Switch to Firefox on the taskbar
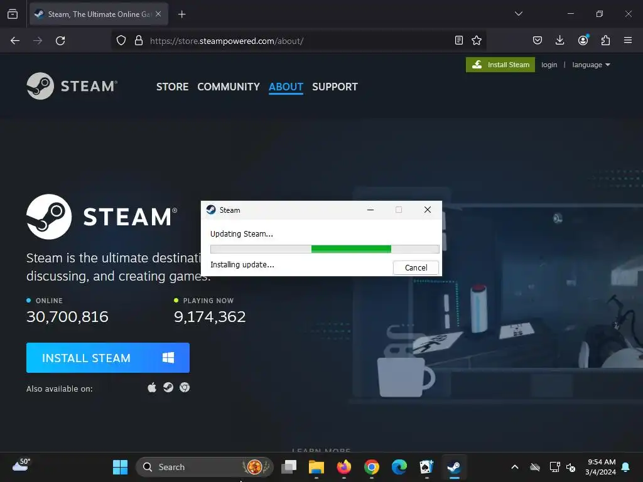Image resolution: width=643 pixels, height=482 pixels. (343, 467)
